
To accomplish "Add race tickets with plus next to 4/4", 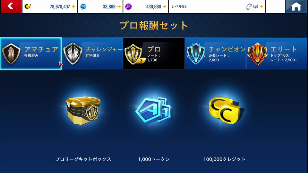I will (262, 7).
